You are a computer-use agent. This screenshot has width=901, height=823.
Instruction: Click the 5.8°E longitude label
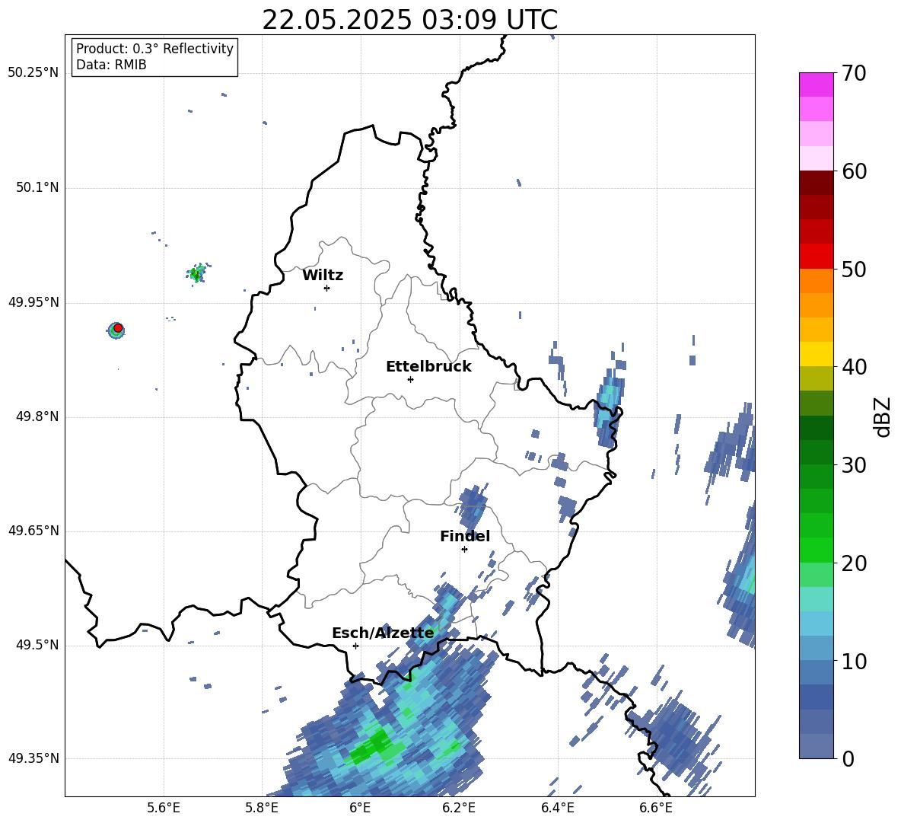(x=262, y=809)
